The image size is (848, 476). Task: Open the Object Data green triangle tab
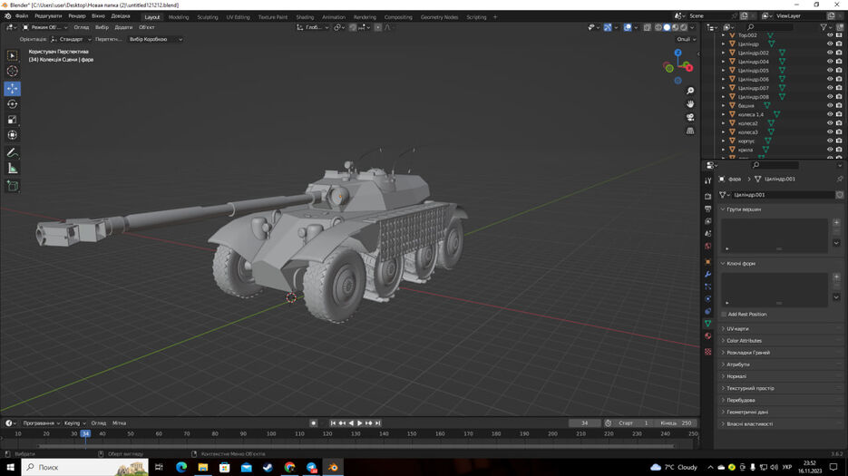coord(708,324)
